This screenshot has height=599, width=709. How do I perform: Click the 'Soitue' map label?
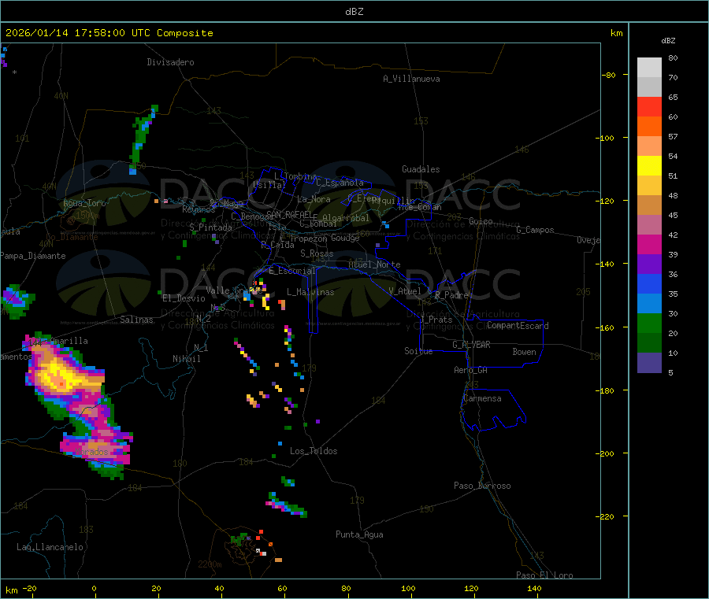click(418, 351)
